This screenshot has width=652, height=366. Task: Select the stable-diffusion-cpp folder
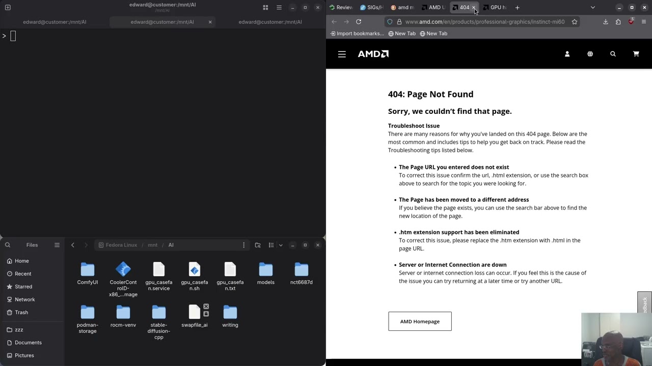159,322
